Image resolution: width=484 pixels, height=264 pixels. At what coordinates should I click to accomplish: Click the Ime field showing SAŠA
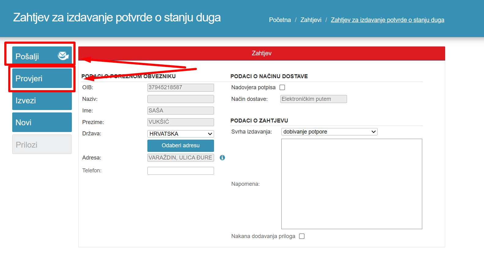coord(181,111)
